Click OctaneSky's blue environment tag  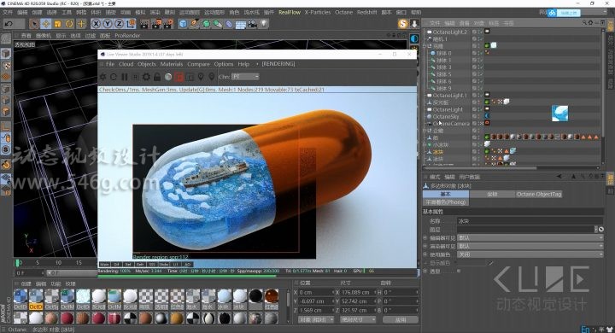click(x=487, y=116)
